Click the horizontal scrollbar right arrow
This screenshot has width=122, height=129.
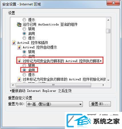point(103,85)
